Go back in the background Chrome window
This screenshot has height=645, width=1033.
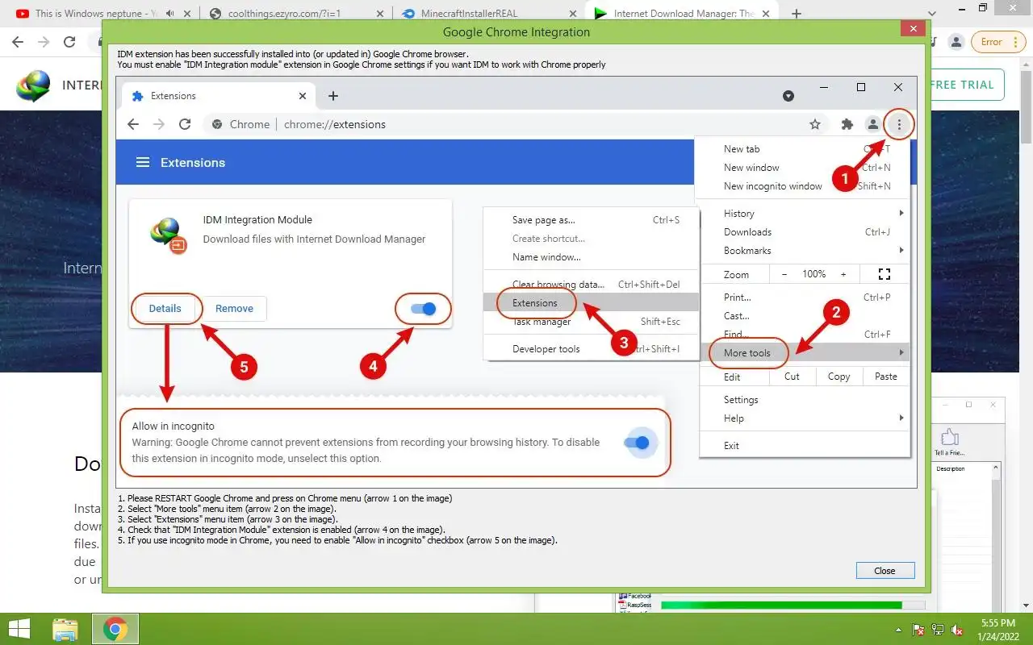click(19, 42)
